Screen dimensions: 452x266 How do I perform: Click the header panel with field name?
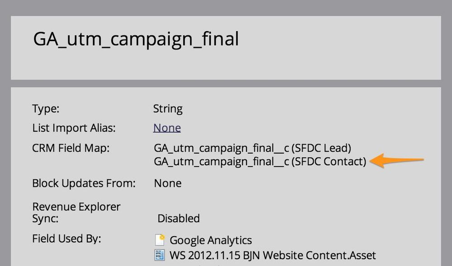pyautogui.click(x=226, y=48)
